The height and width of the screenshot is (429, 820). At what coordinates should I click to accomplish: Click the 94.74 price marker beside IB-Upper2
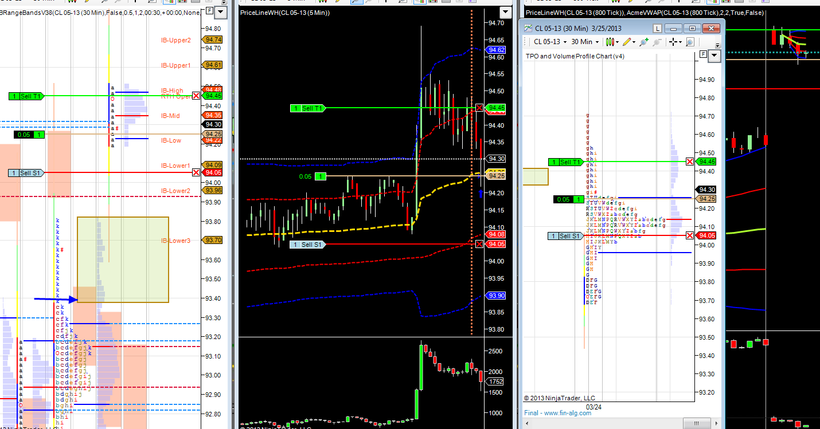pyautogui.click(x=213, y=40)
